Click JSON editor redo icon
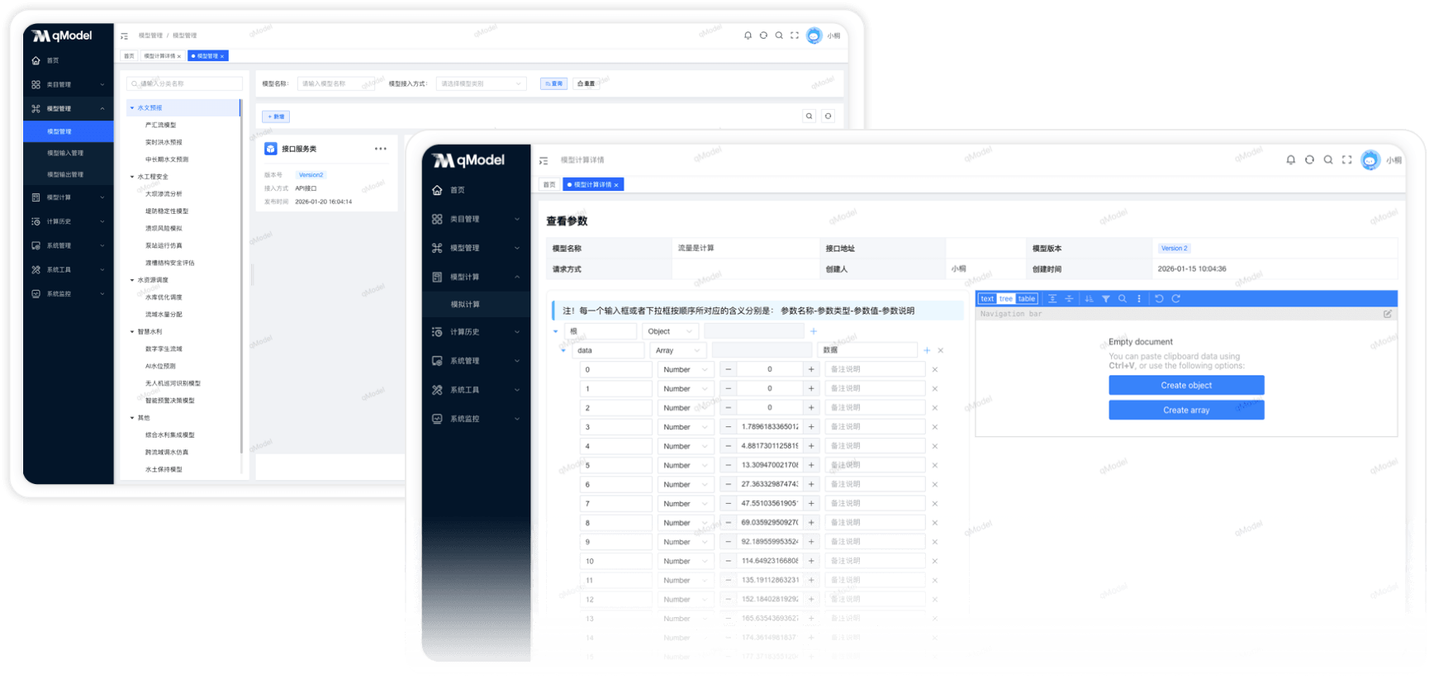This screenshot has height=679, width=1434. [x=1175, y=299]
